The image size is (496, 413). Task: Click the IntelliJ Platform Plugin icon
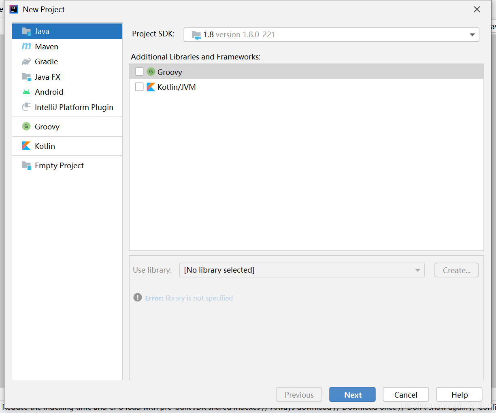tap(26, 107)
